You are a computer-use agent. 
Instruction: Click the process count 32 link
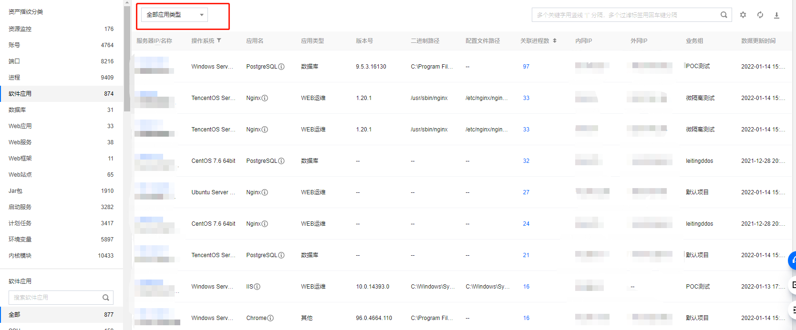pyautogui.click(x=526, y=161)
